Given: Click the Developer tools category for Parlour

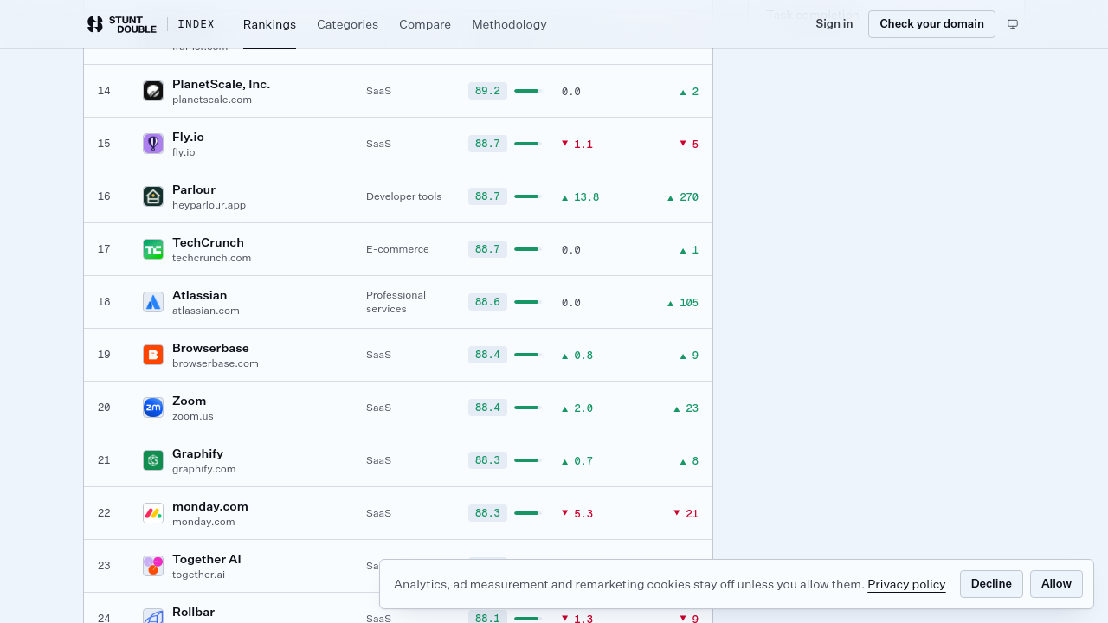Looking at the screenshot, I should coord(403,196).
